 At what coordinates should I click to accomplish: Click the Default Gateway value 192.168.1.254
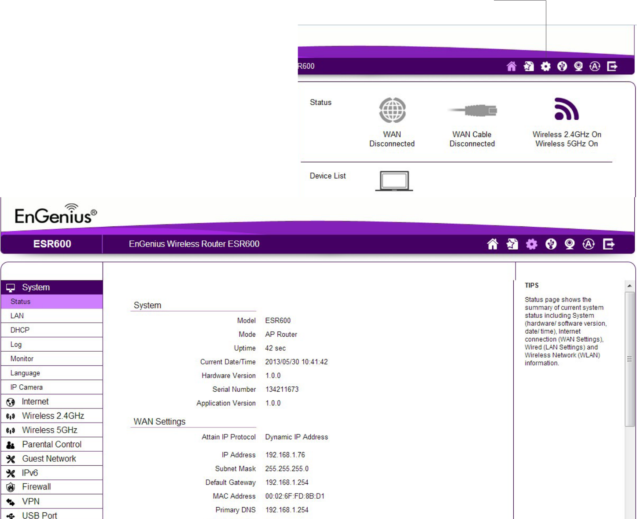click(x=287, y=482)
